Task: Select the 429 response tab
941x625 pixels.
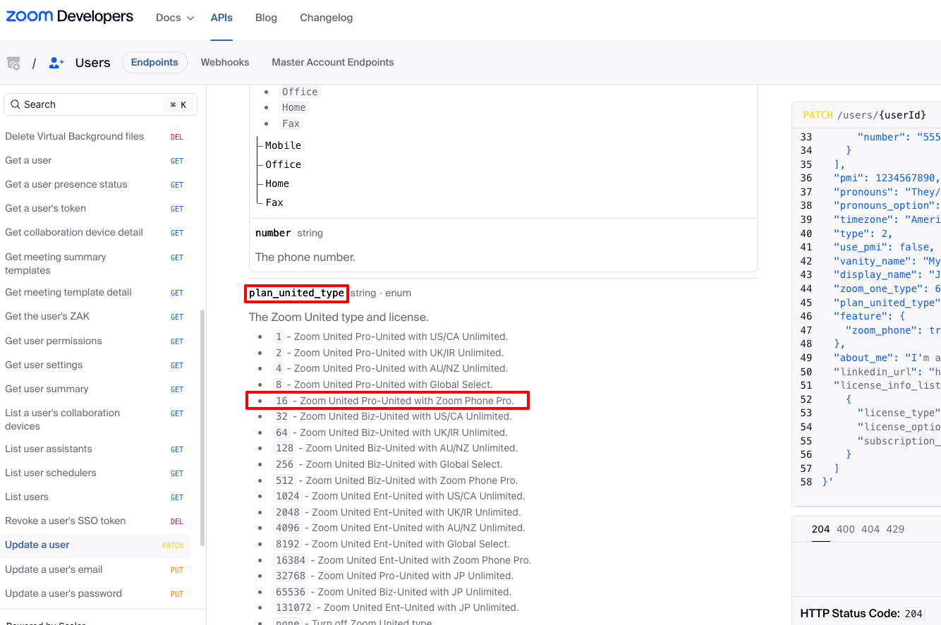Action: point(895,529)
